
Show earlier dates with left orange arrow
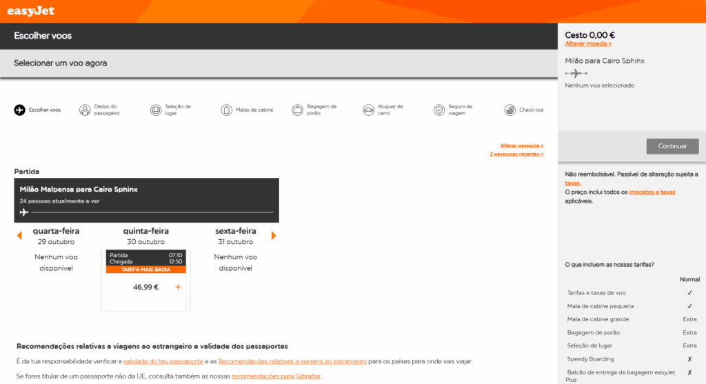click(x=19, y=236)
